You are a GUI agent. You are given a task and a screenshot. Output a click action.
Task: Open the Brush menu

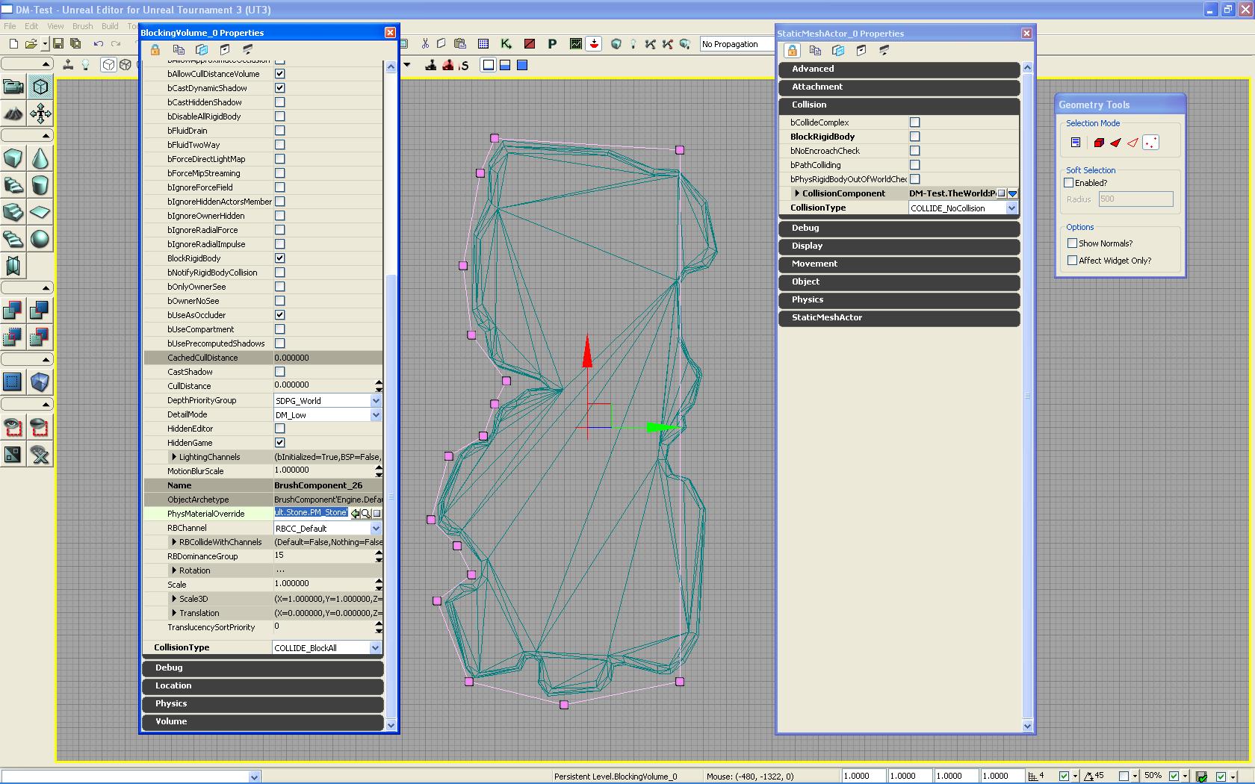coord(82,26)
